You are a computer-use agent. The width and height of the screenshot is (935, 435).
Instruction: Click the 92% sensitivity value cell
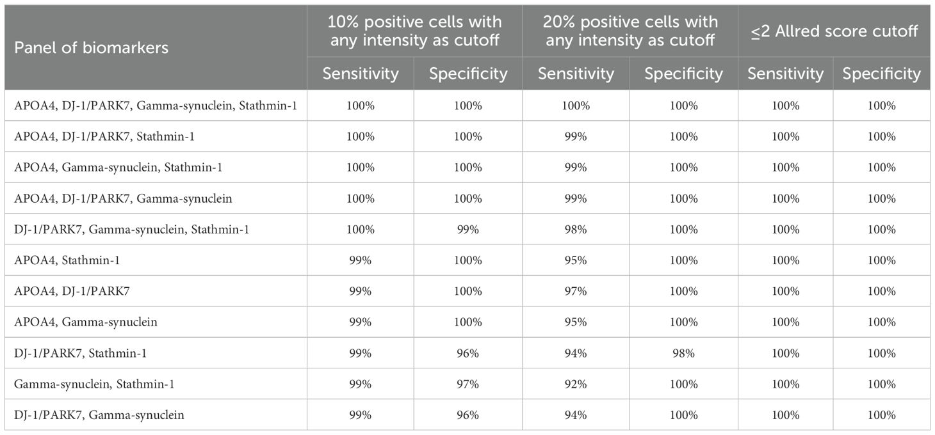[576, 384]
